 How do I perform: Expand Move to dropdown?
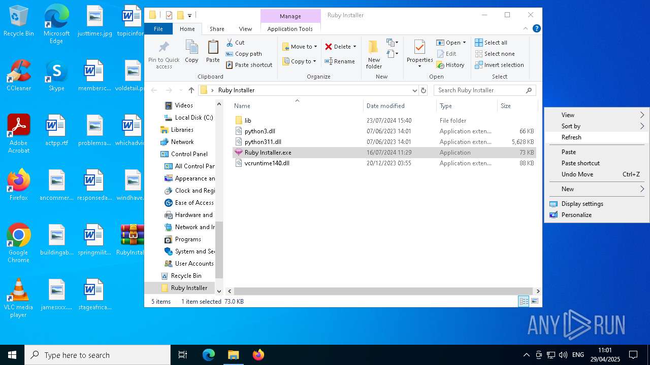tap(315, 47)
